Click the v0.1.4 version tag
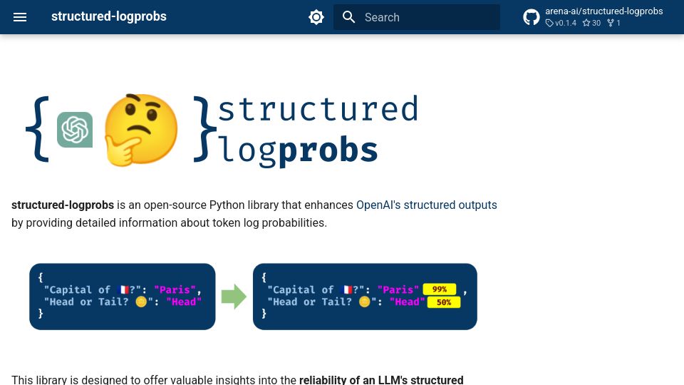This screenshot has height=385, width=684. (x=561, y=23)
